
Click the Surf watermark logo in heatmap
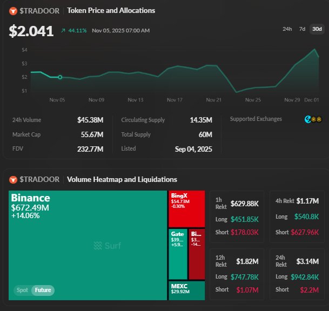(x=107, y=246)
